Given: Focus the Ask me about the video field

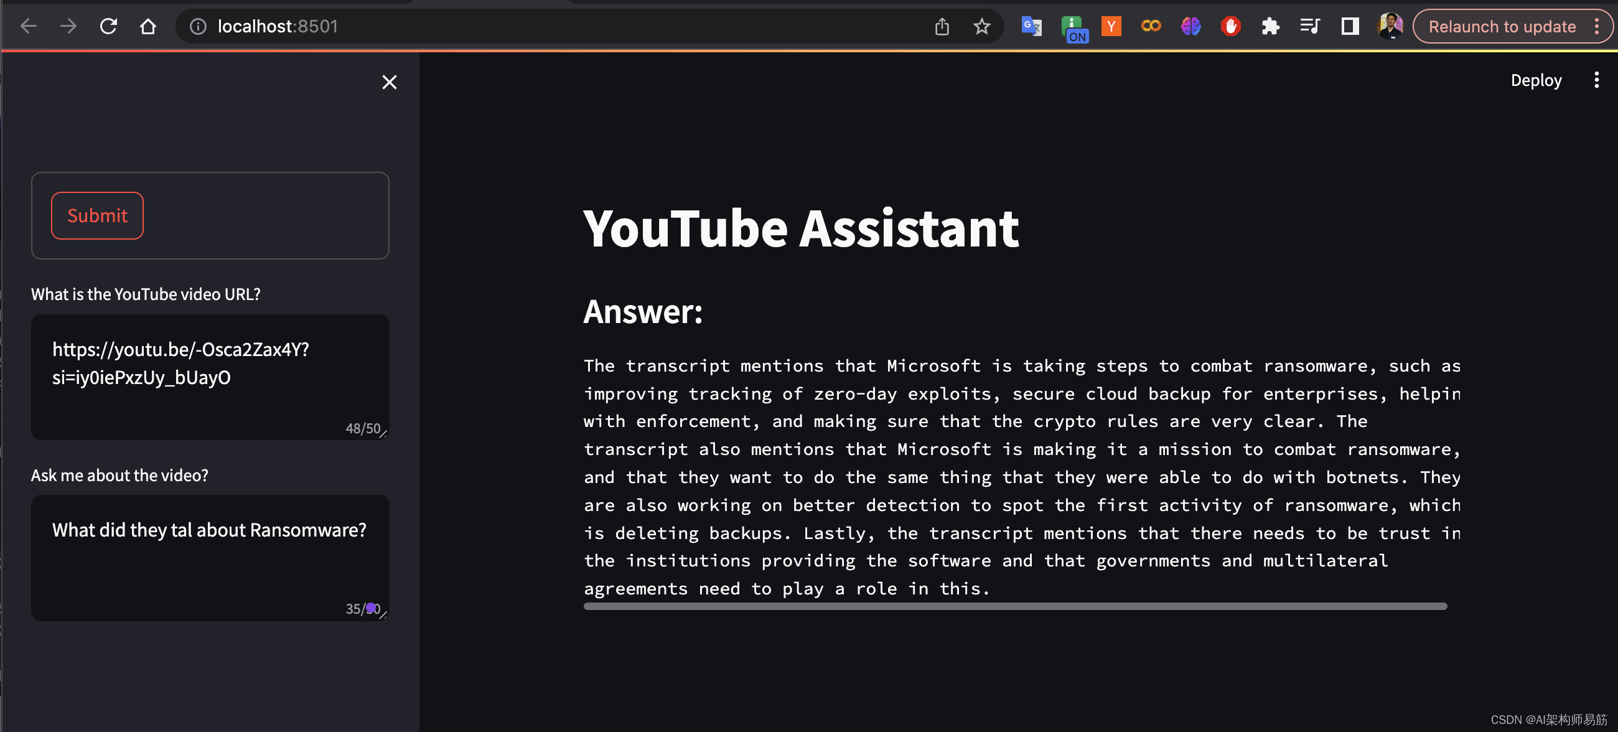Looking at the screenshot, I should 210,557.
